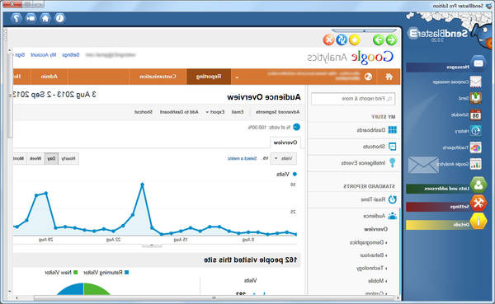
Task: Select Google Analytics item in SendBlaster sidebar
Action: 460,164
